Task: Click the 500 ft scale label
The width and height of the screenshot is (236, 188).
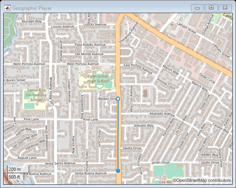Action: (x=14, y=177)
